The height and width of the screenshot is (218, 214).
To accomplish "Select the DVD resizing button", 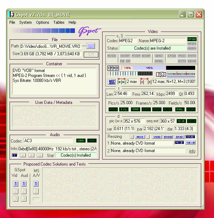I will click(179, 137).
